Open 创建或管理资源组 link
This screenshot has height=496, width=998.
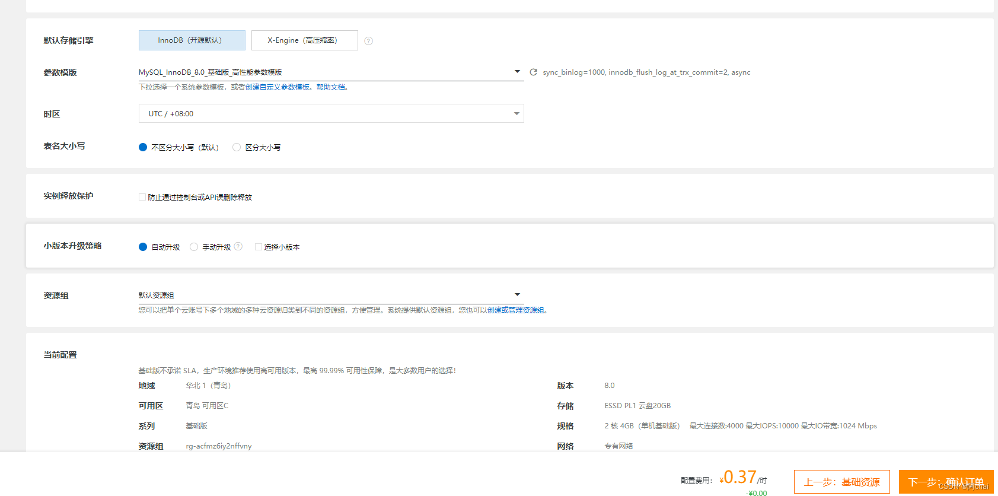(x=515, y=310)
